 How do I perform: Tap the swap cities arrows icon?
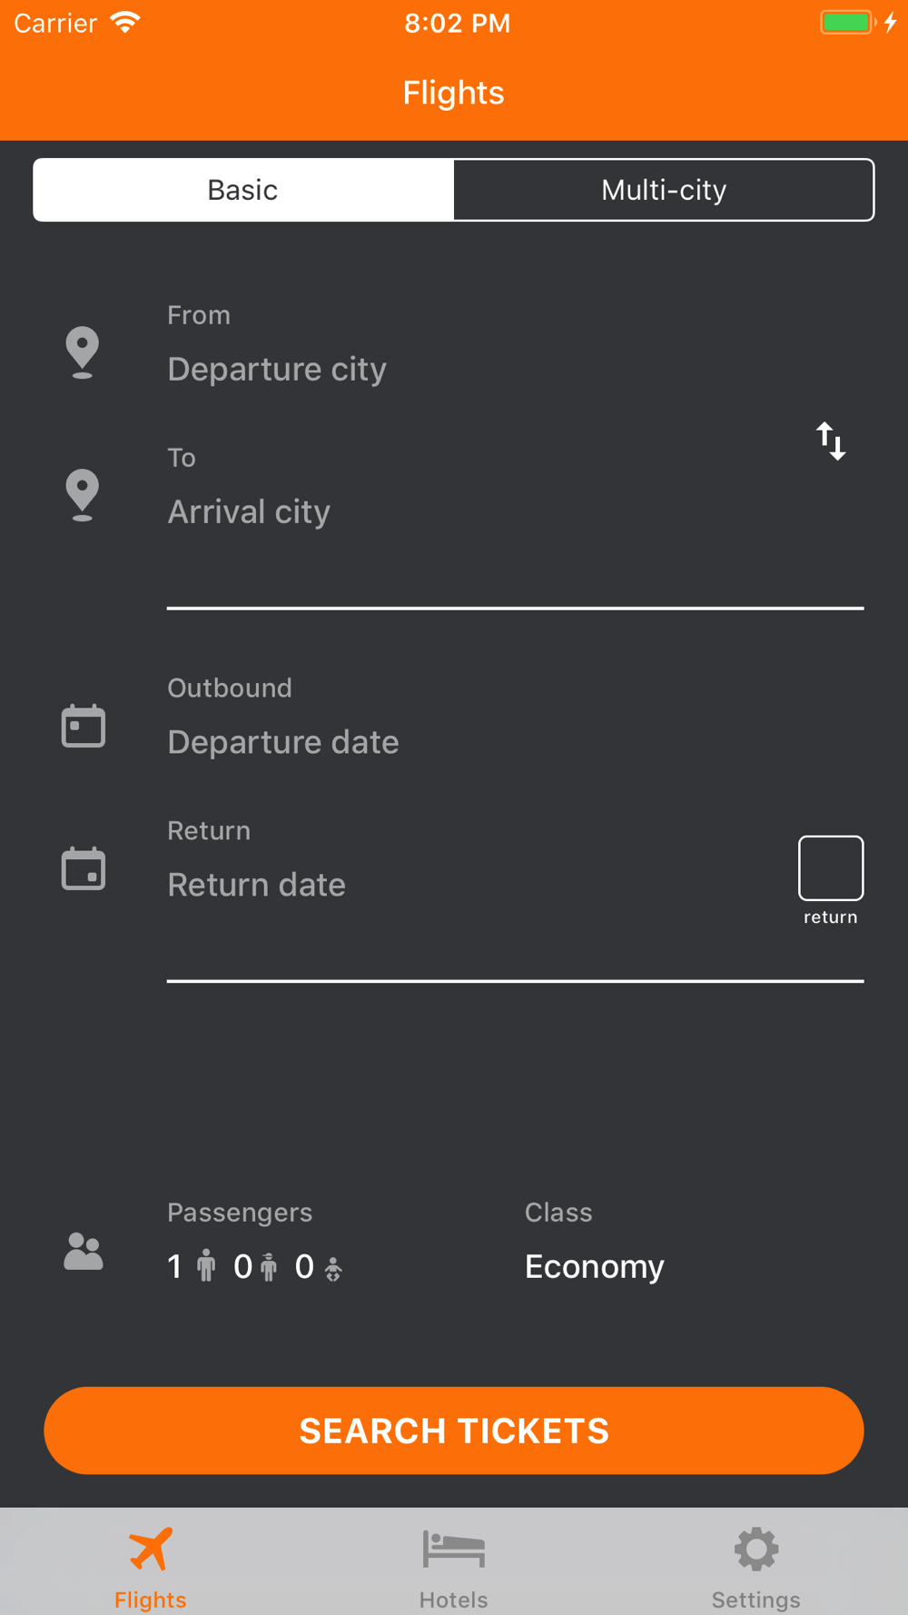click(830, 441)
